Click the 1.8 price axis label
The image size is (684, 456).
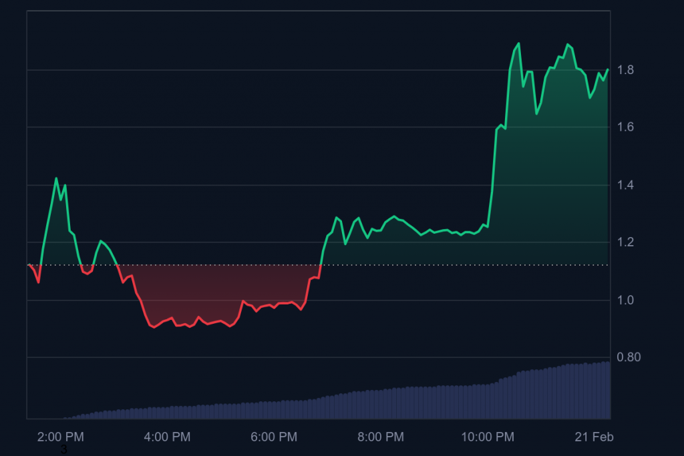(625, 69)
